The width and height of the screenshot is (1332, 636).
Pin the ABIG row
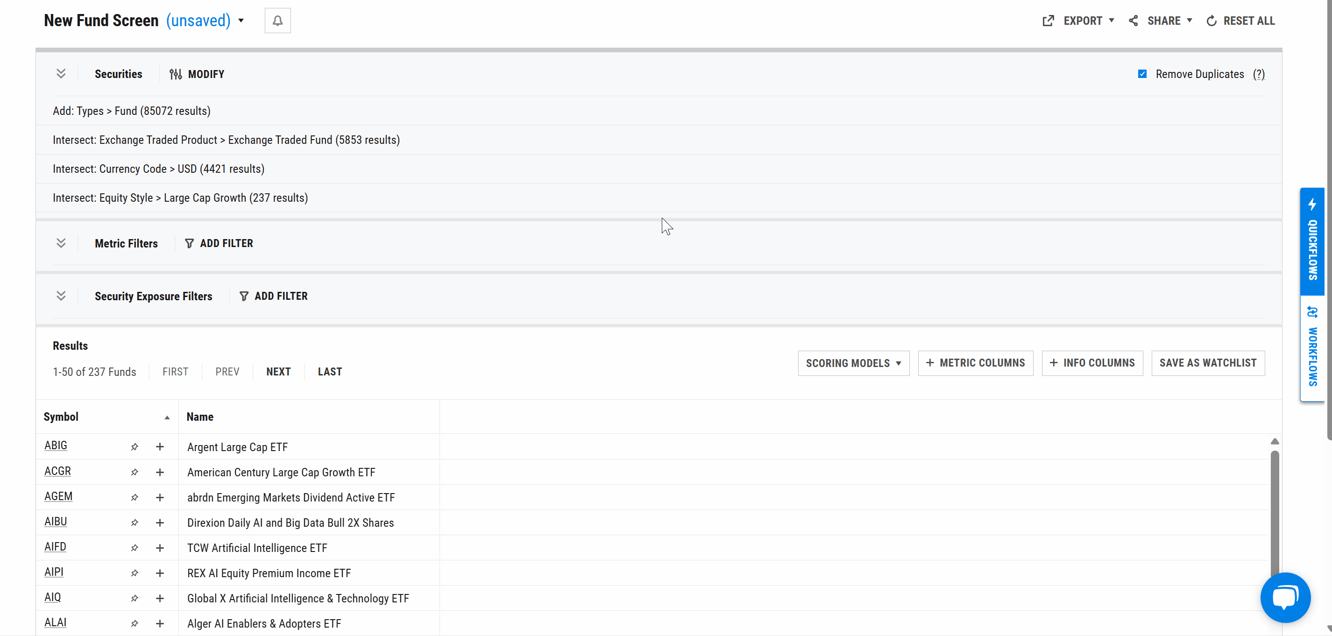pos(135,447)
